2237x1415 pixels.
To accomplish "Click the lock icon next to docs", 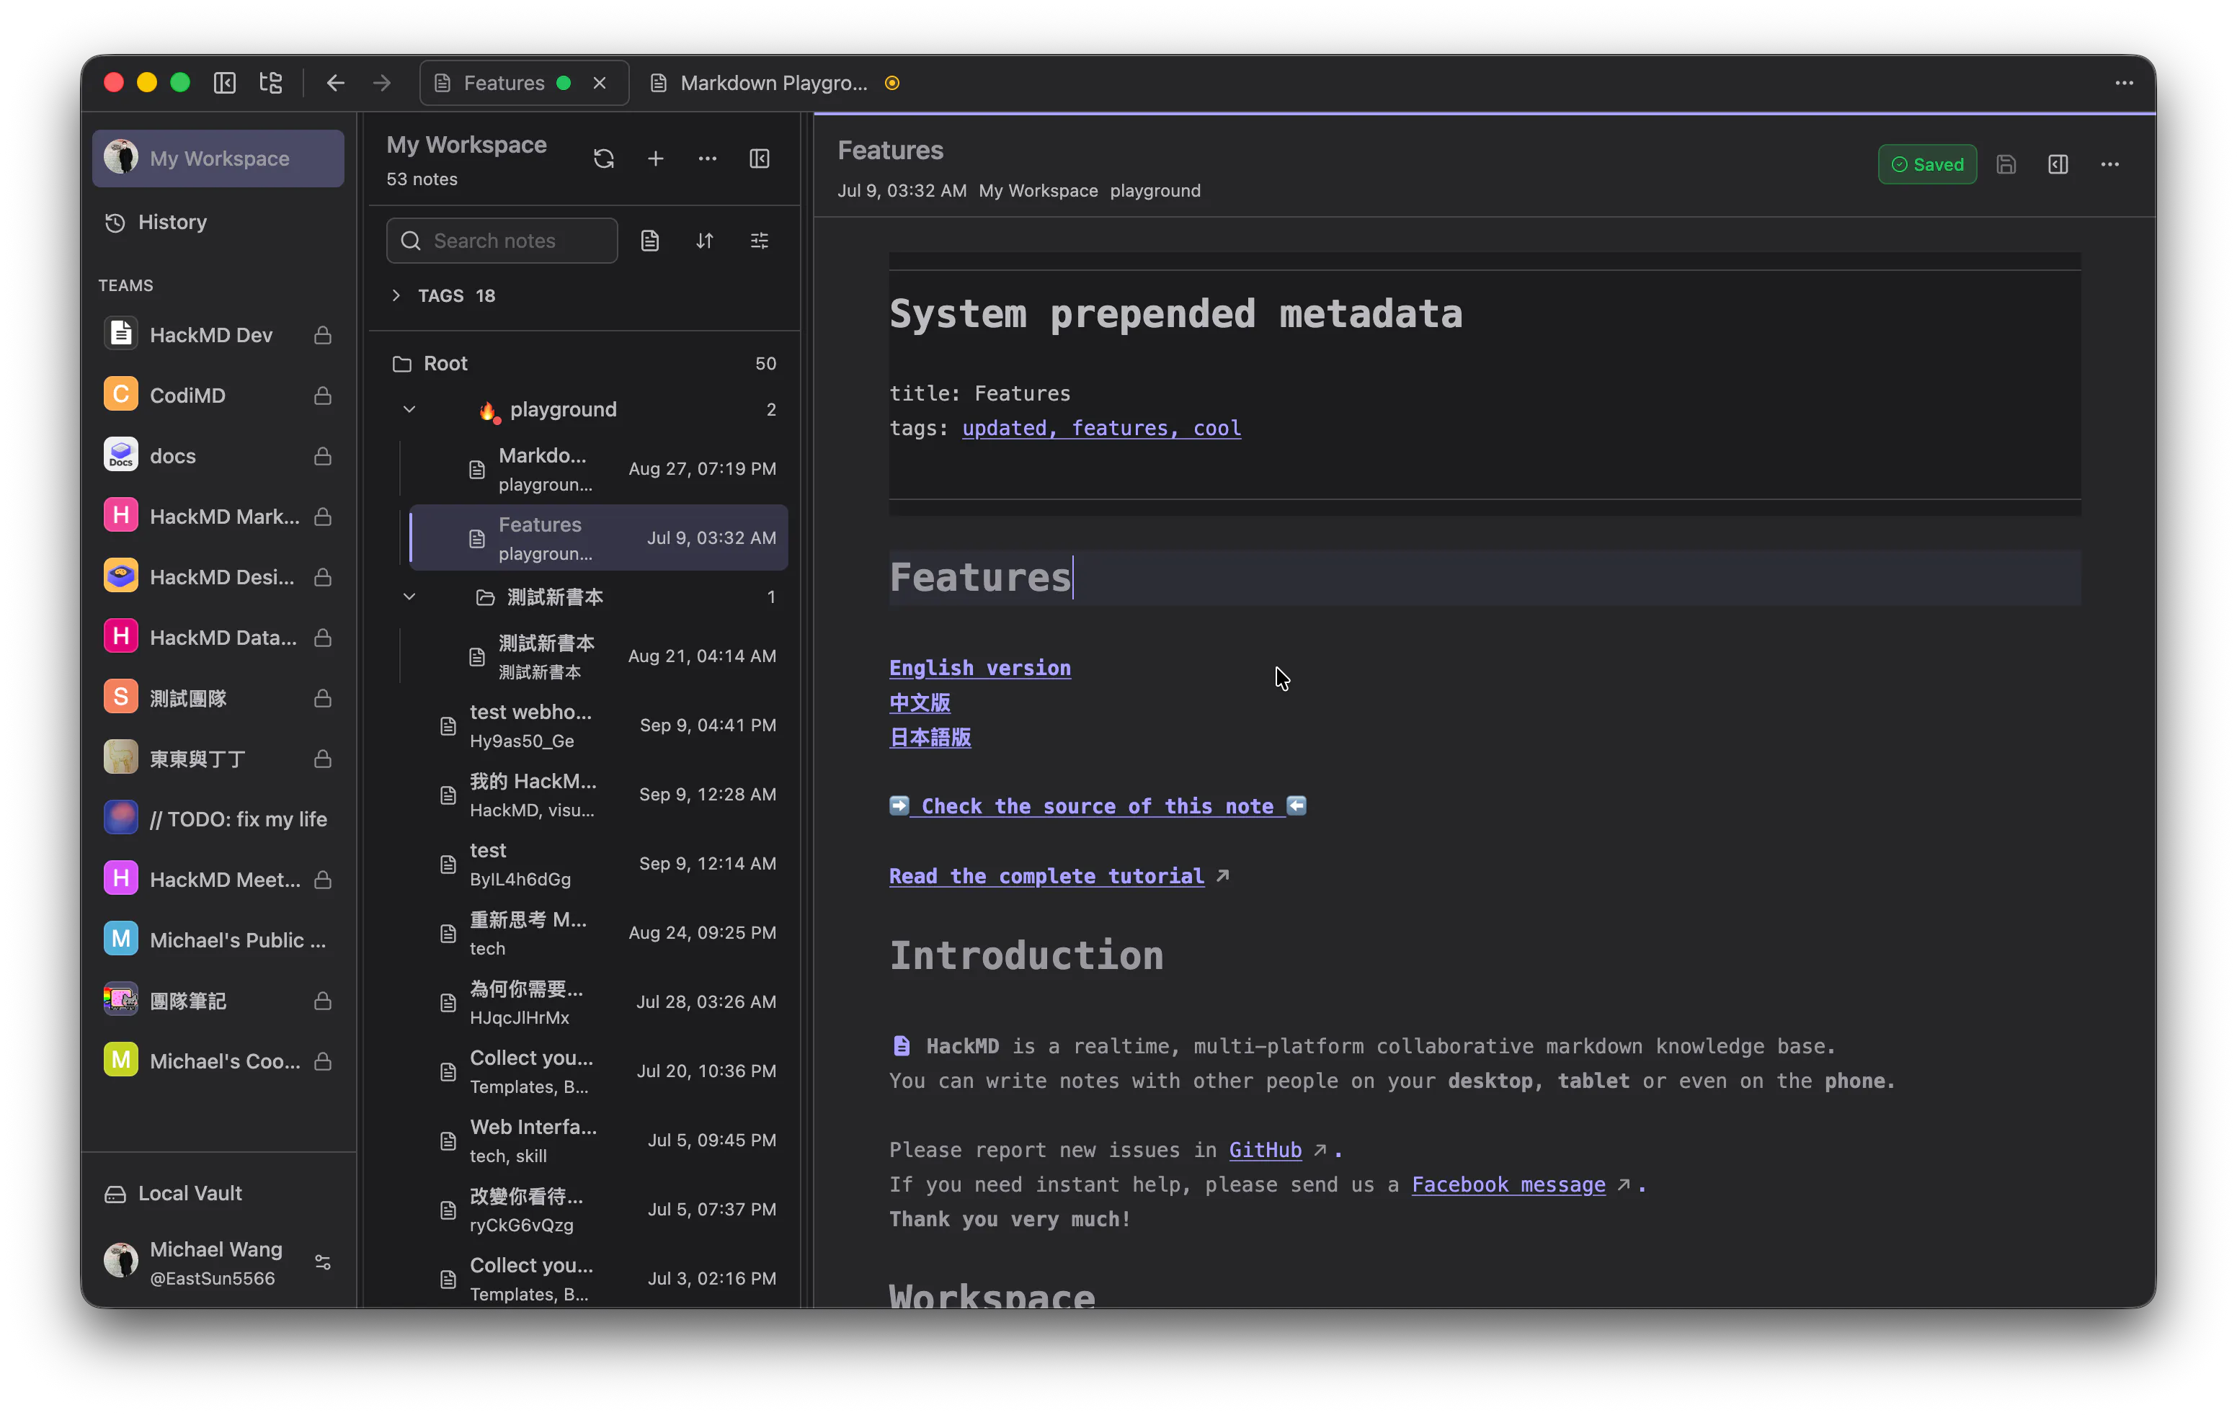I will click(x=322, y=456).
